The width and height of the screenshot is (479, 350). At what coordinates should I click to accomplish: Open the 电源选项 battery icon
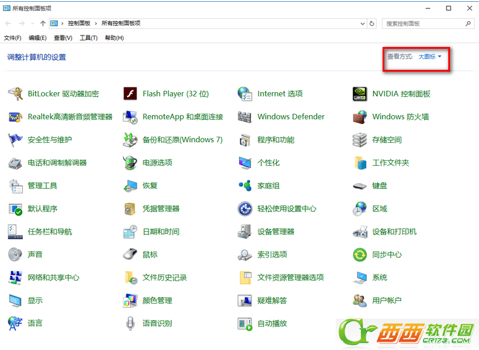[x=130, y=163]
